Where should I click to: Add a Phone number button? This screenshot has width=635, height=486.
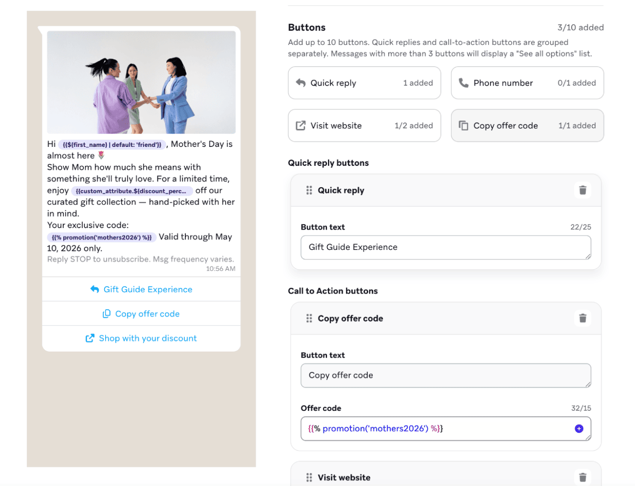point(527,83)
